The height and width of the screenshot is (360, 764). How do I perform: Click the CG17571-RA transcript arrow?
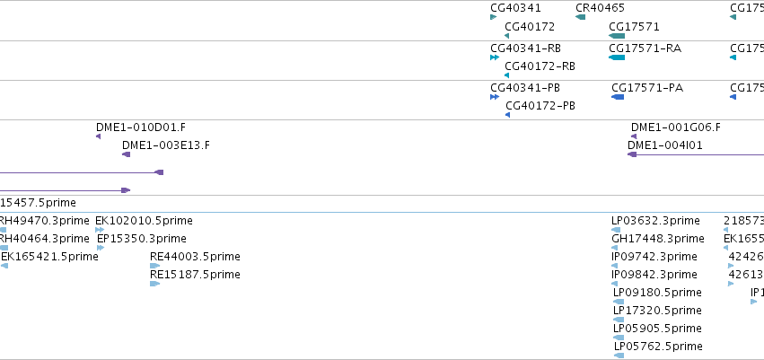pyautogui.click(x=617, y=57)
